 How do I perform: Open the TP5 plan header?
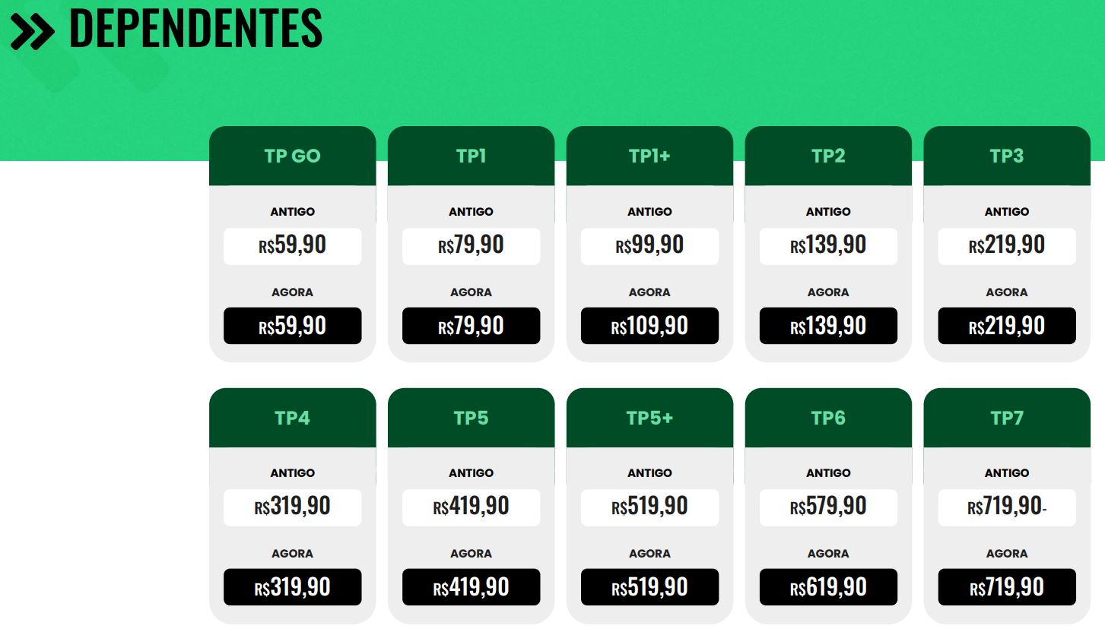pyautogui.click(x=471, y=418)
